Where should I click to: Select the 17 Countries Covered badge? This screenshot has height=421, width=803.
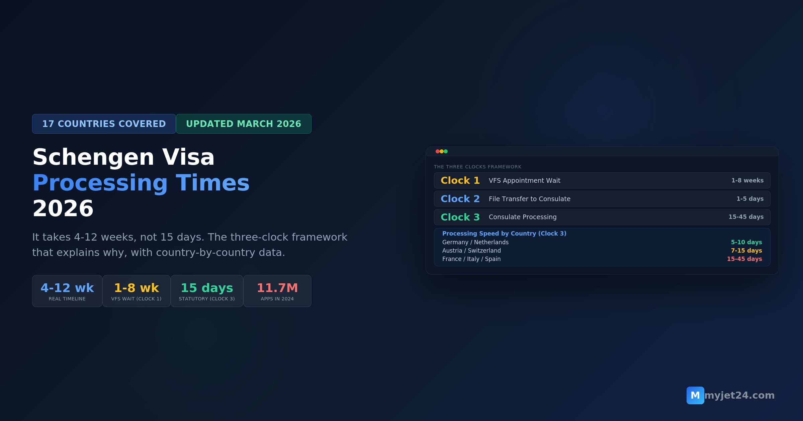pos(104,124)
